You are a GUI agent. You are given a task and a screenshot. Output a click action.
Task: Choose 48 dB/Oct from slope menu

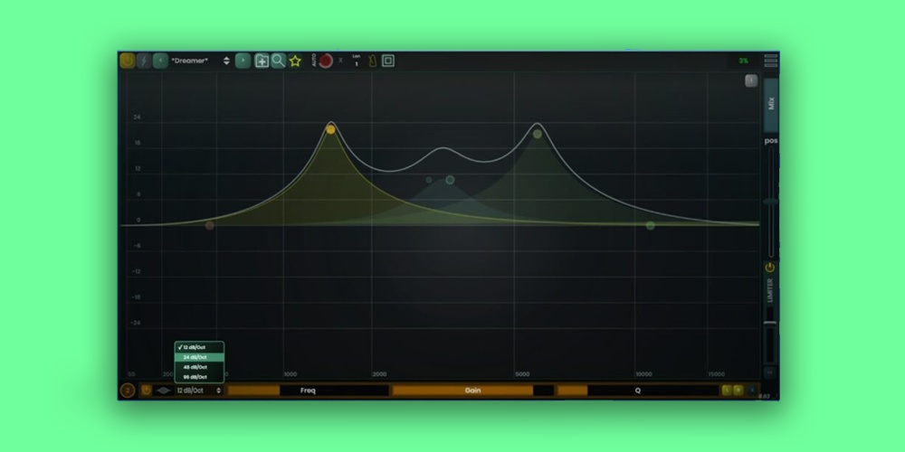pyautogui.click(x=199, y=367)
